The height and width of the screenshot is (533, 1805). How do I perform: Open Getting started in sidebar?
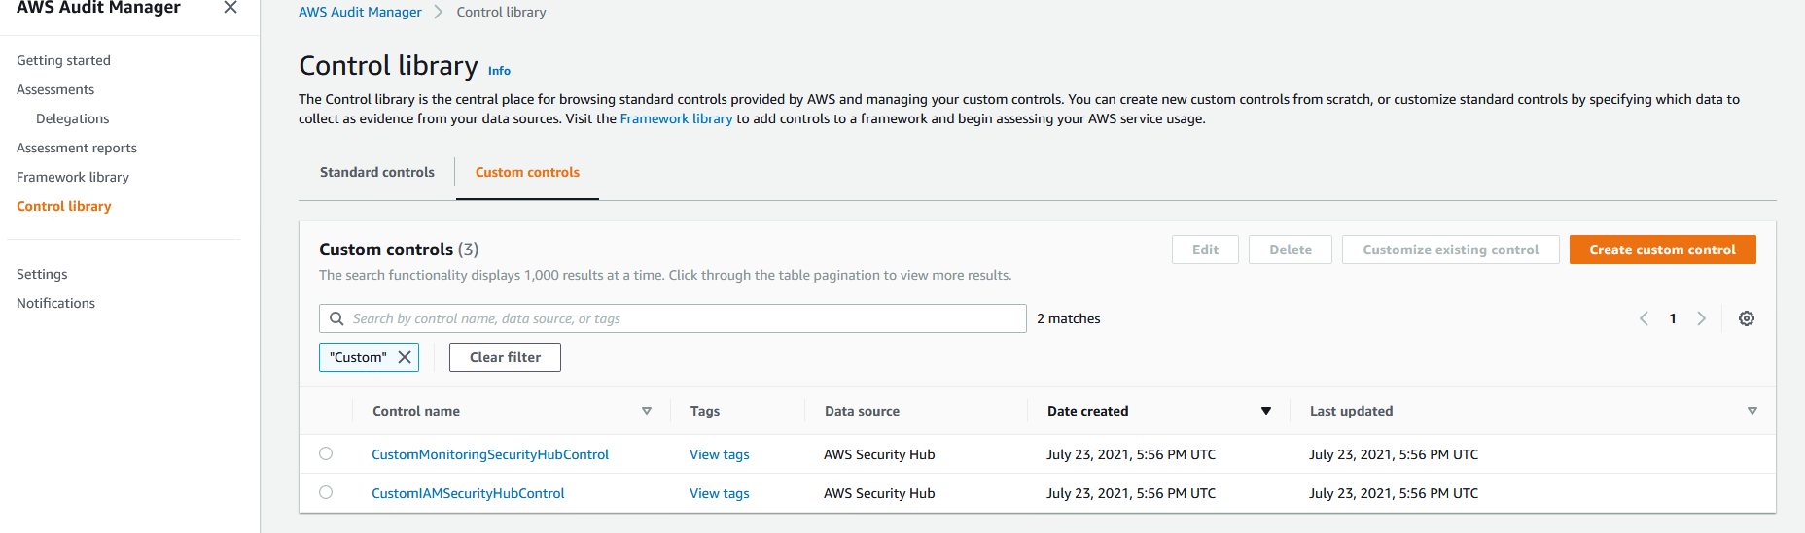(63, 60)
